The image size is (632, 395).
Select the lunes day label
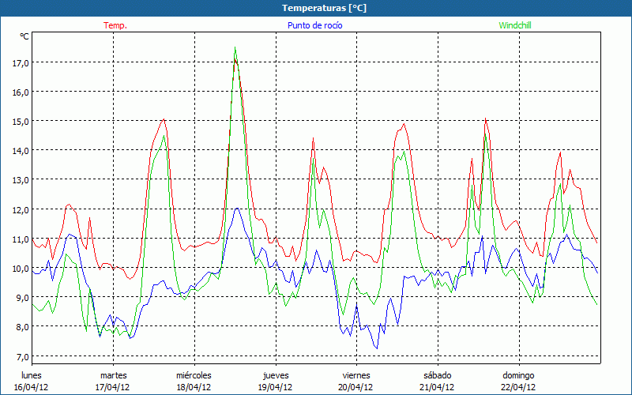pyautogui.click(x=32, y=375)
